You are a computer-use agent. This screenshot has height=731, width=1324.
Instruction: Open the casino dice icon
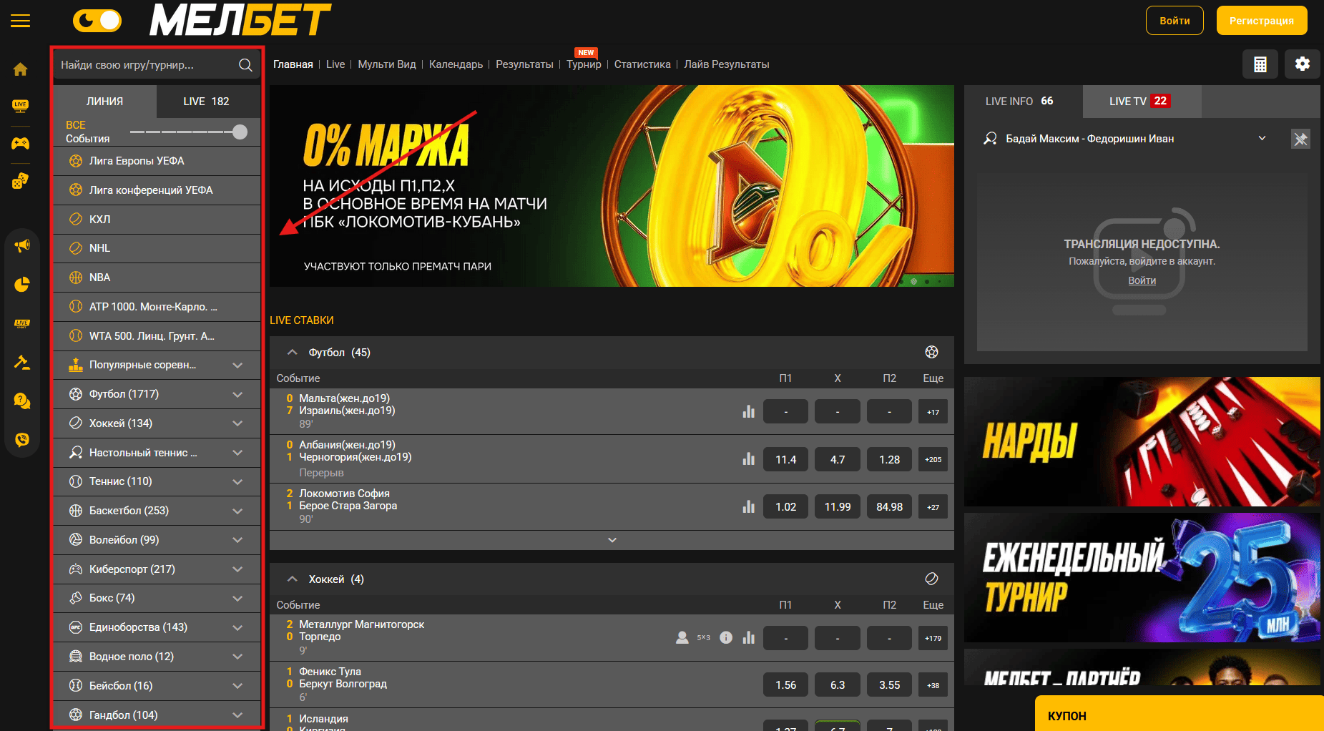click(x=21, y=180)
